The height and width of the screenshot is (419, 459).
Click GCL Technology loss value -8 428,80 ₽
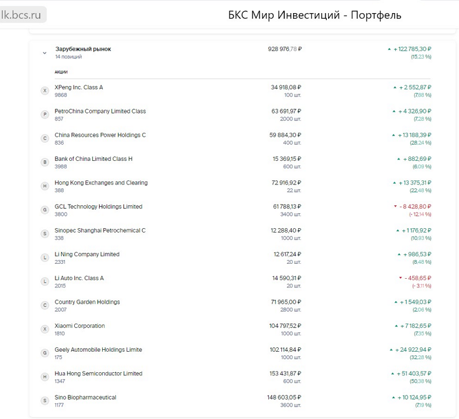(x=412, y=206)
